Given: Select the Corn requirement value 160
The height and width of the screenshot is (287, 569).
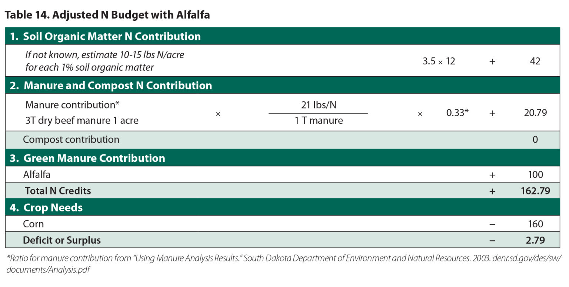Looking at the screenshot, I should 536,224.
